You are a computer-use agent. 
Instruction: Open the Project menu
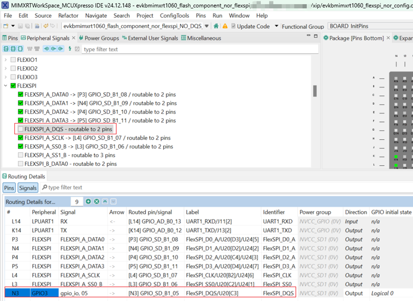[145, 16]
